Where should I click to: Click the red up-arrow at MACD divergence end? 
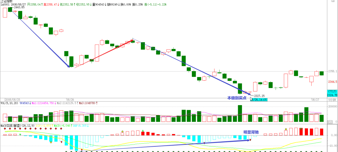point(250,140)
